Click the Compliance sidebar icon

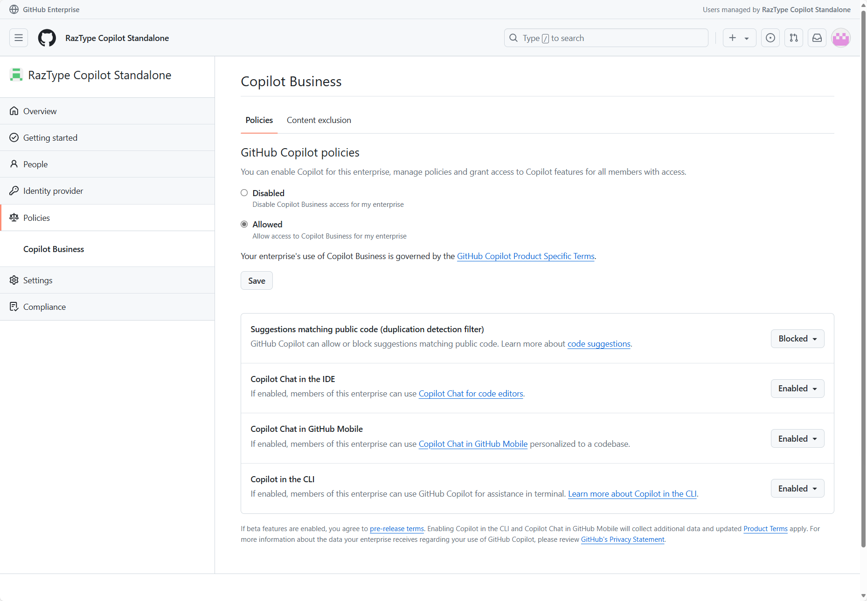[14, 307]
